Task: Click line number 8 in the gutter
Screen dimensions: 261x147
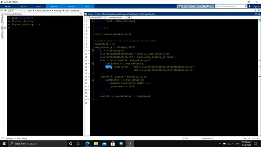Action: tap(86, 44)
